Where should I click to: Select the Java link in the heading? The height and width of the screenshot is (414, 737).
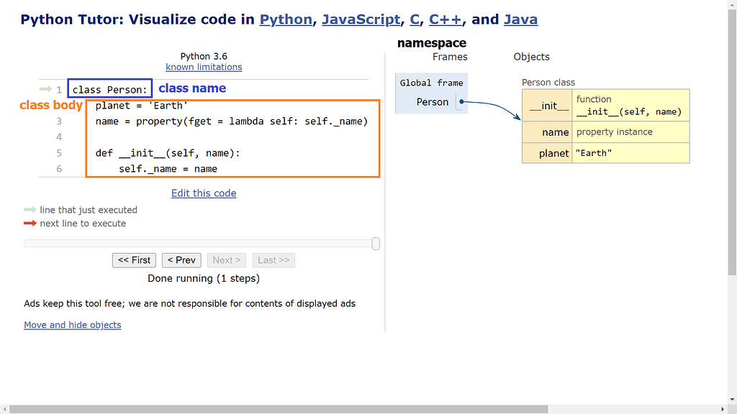pyautogui.click(x=520, y=19)
